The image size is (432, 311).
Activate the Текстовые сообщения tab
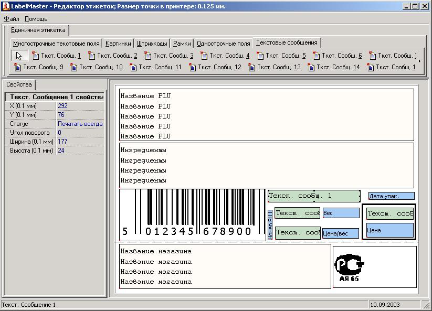tap(287, 42)
